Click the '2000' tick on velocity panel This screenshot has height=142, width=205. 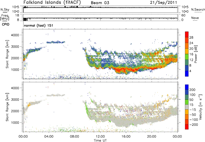coord(15,111)
